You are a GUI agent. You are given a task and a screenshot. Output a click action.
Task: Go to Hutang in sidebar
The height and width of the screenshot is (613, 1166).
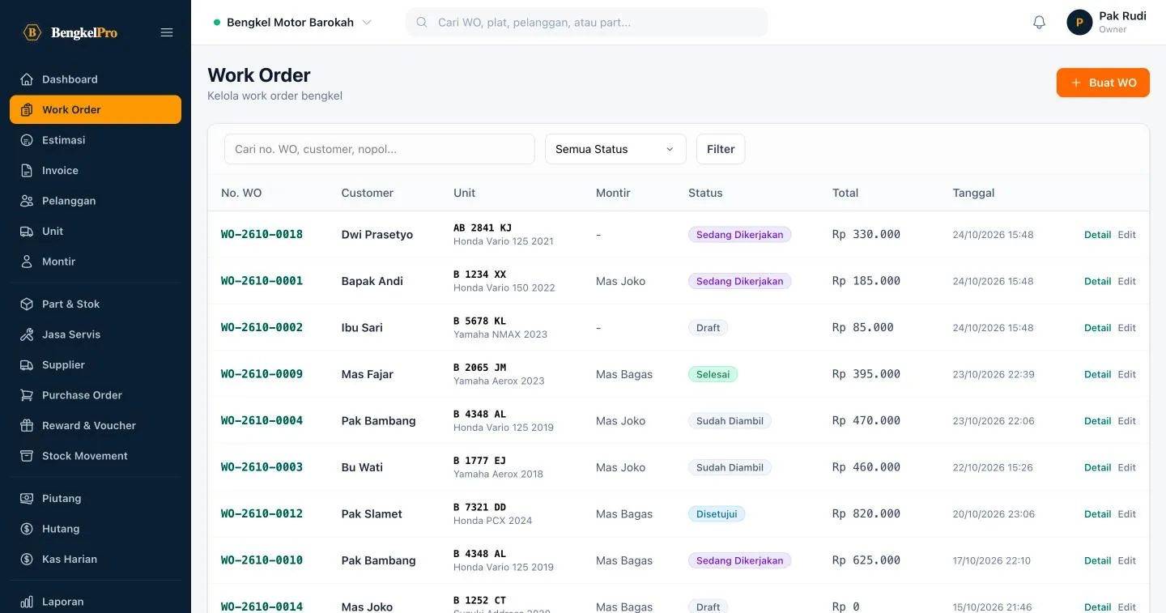coord(96,529)
